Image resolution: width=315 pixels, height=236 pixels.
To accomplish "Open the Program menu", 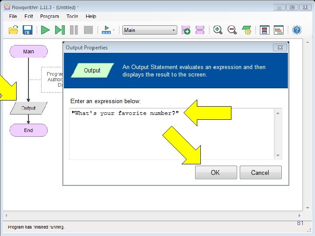I will pyautogui.click(x=49, y=16).
